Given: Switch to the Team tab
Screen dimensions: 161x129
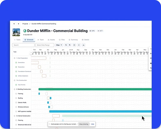Looking at the screenshot, I should (41, 40).
